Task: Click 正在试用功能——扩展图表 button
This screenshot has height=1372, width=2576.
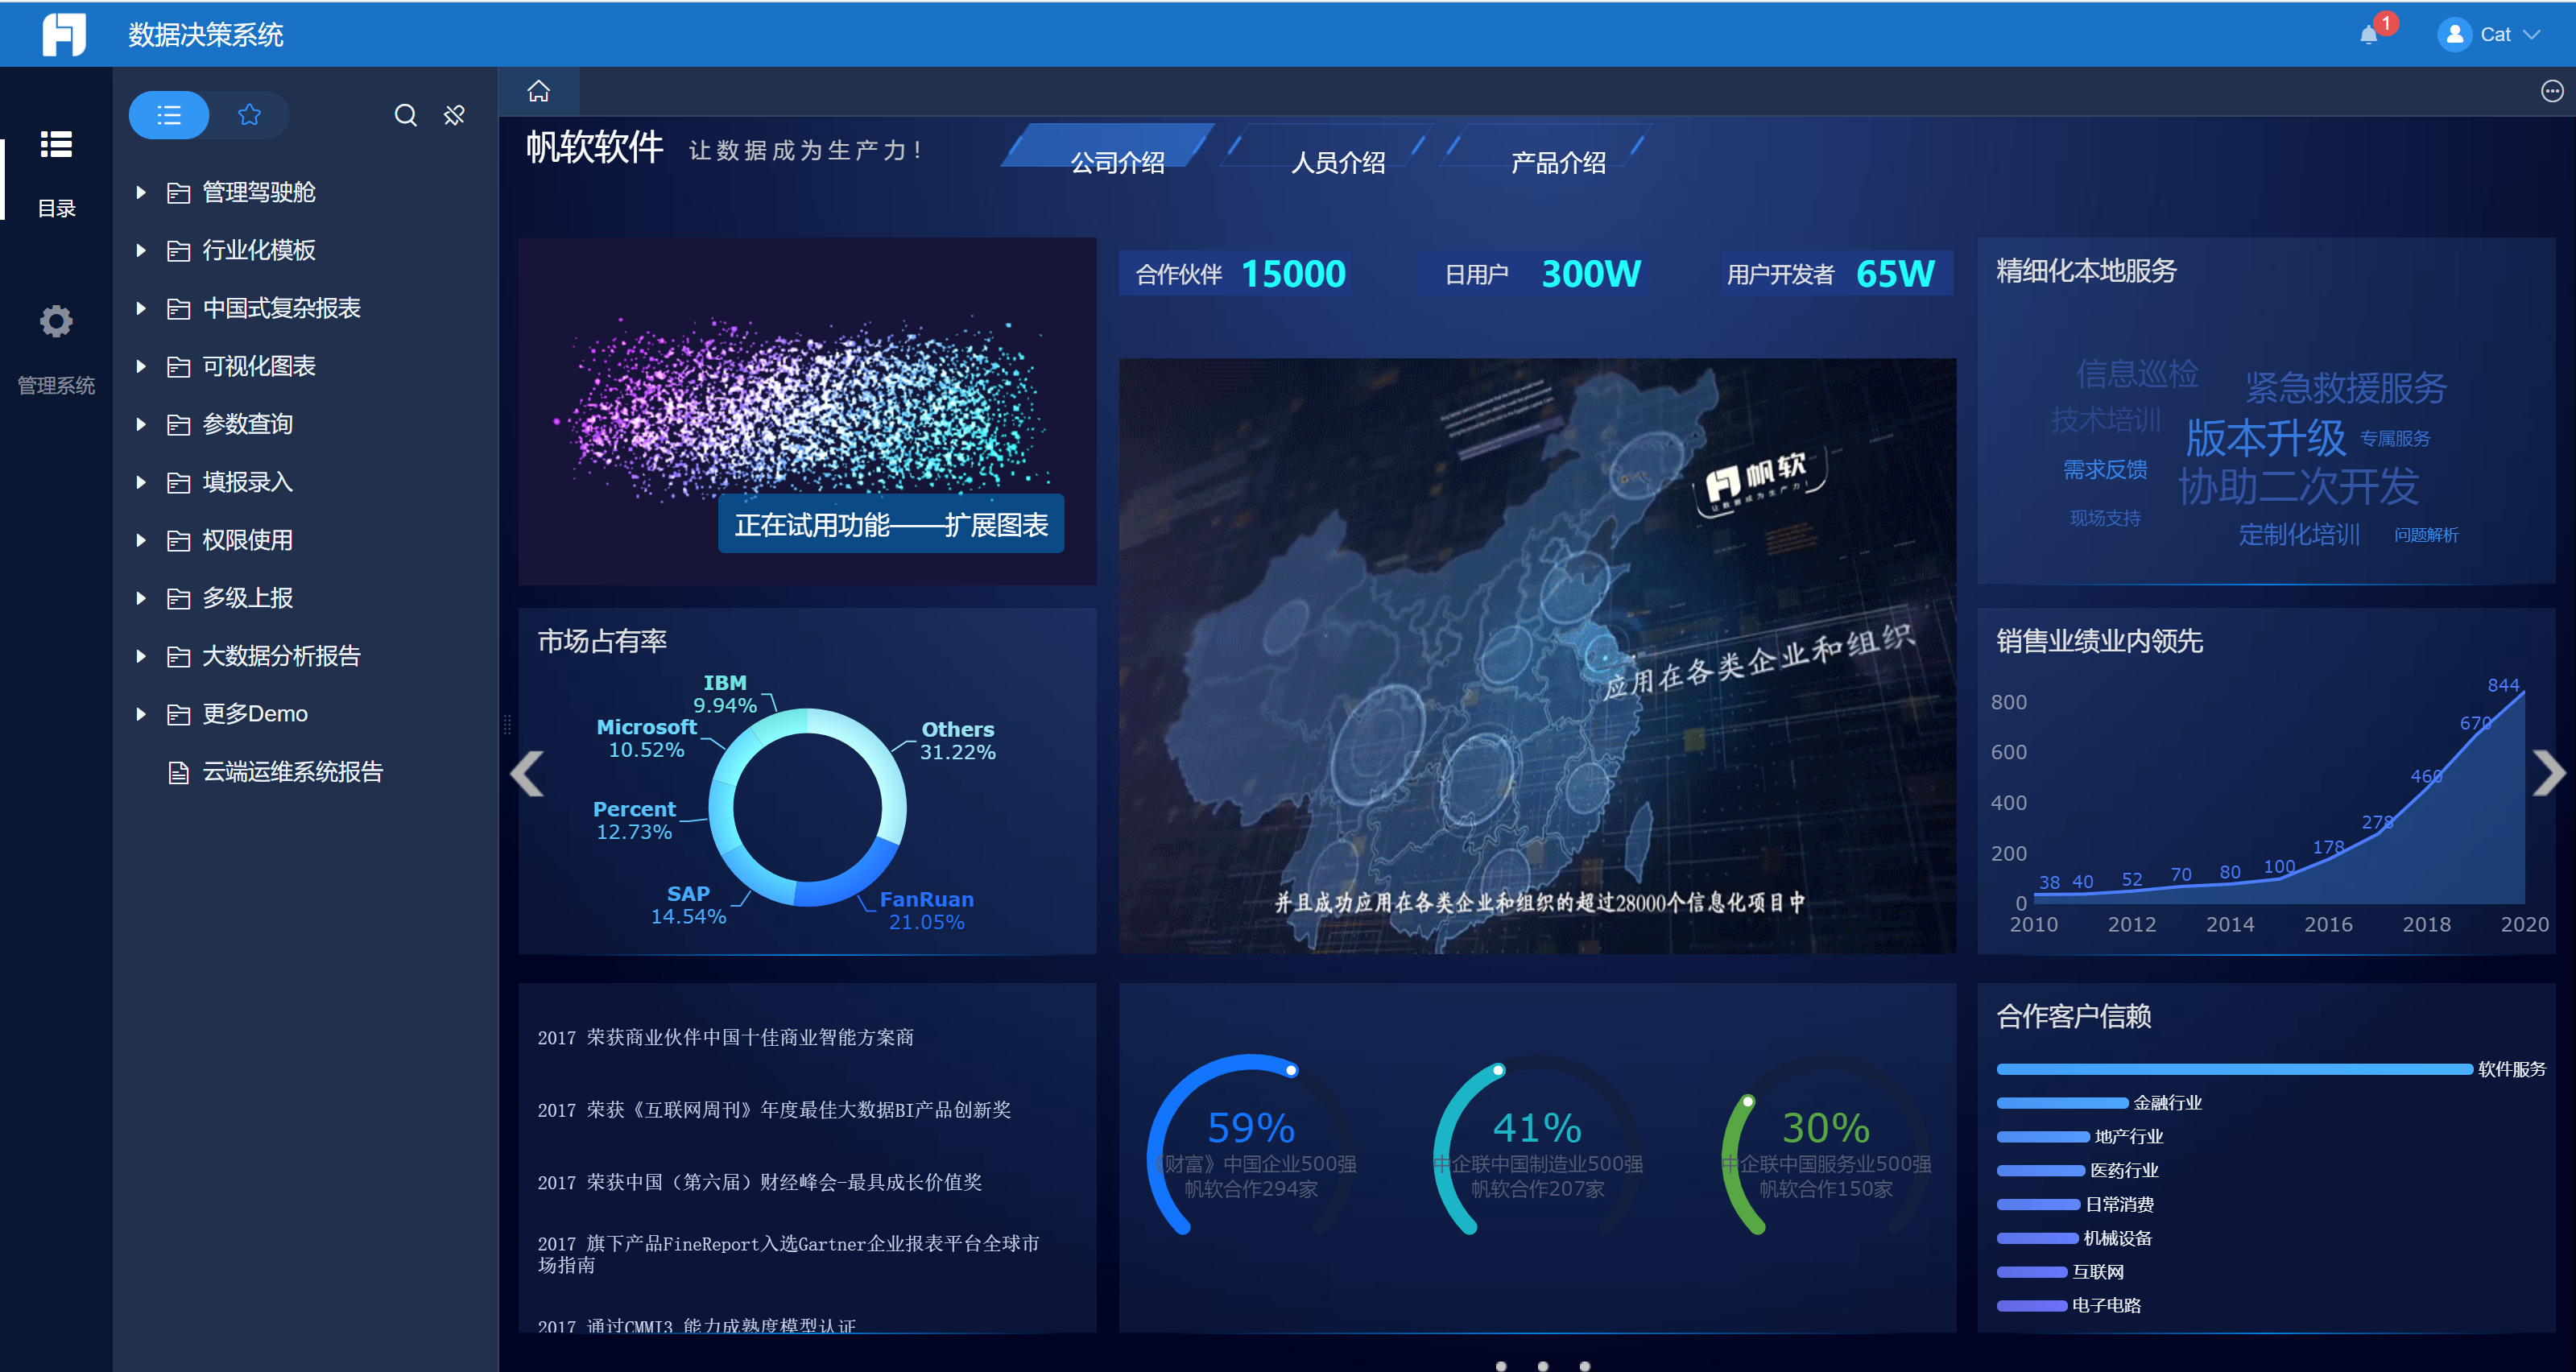Action: [890, 524]
